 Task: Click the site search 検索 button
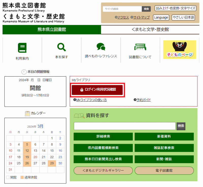click(146, 9)
